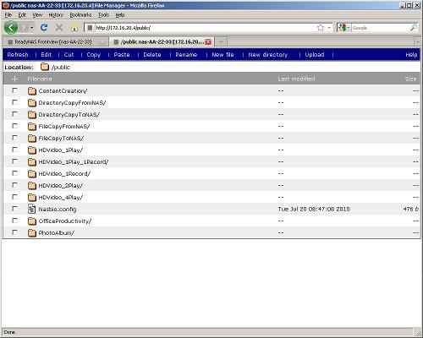
Task: Click the select-all plus icon in header
Action: pyautogui.click(x=15, y=79)
